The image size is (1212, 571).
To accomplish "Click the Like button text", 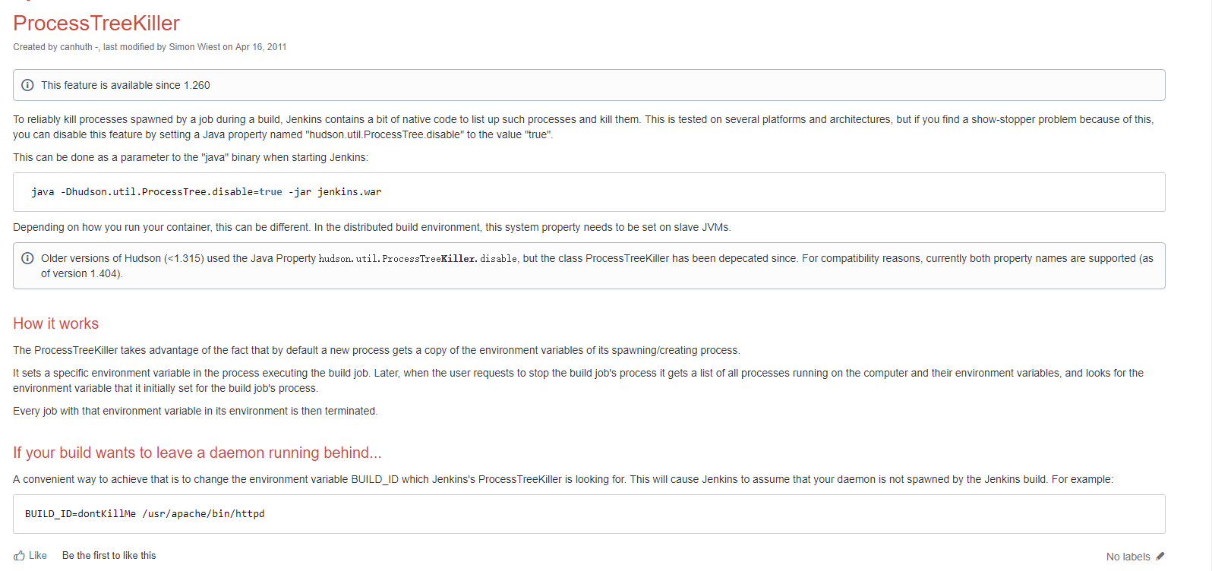I will click(38, 556).
